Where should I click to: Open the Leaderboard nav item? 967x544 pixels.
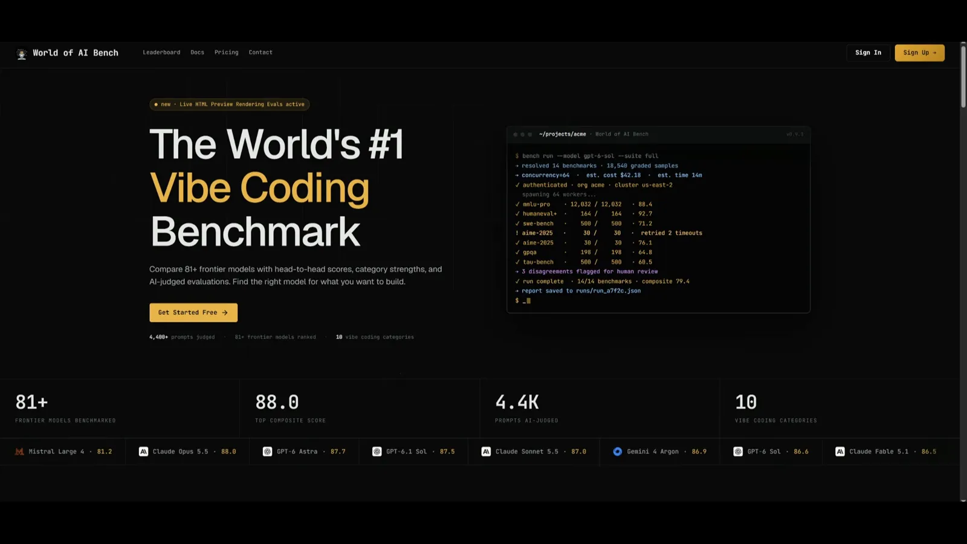[x=161, y=53]
